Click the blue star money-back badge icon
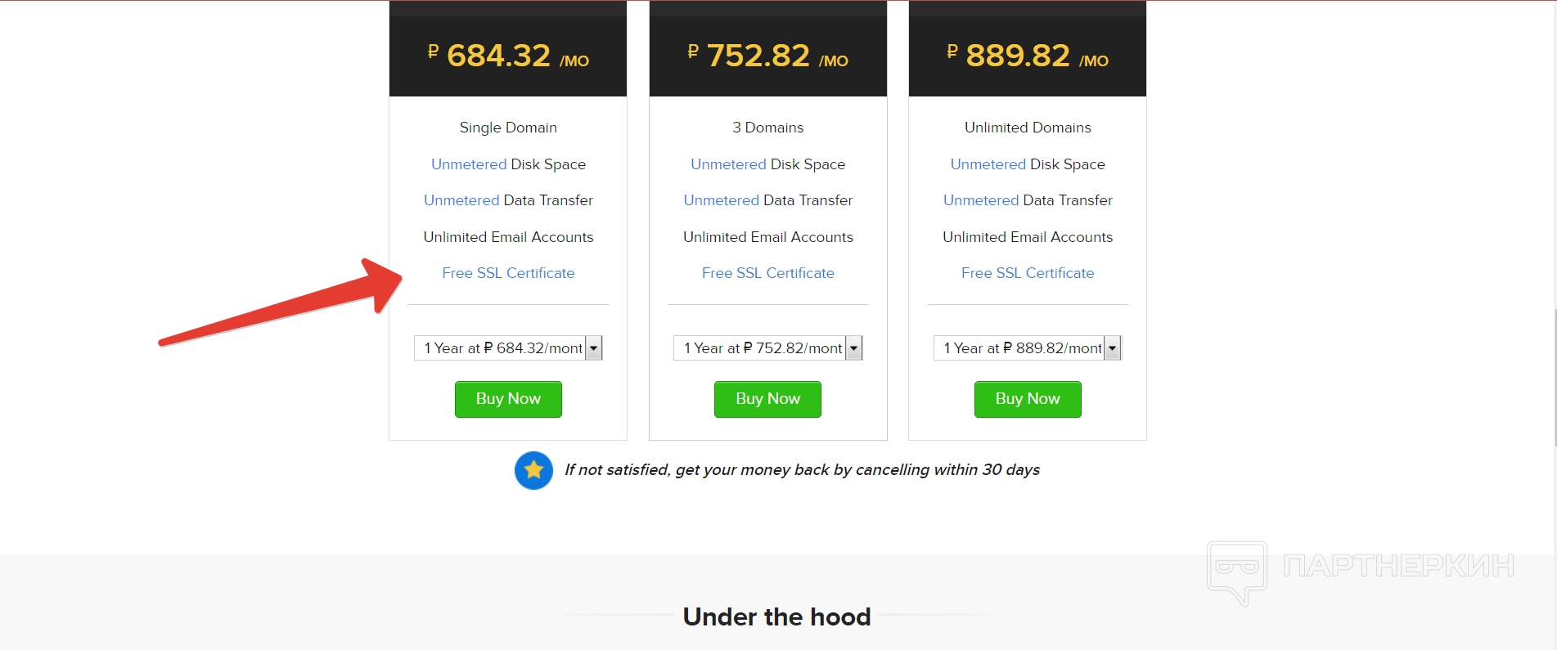 click(x=533, y=470)
